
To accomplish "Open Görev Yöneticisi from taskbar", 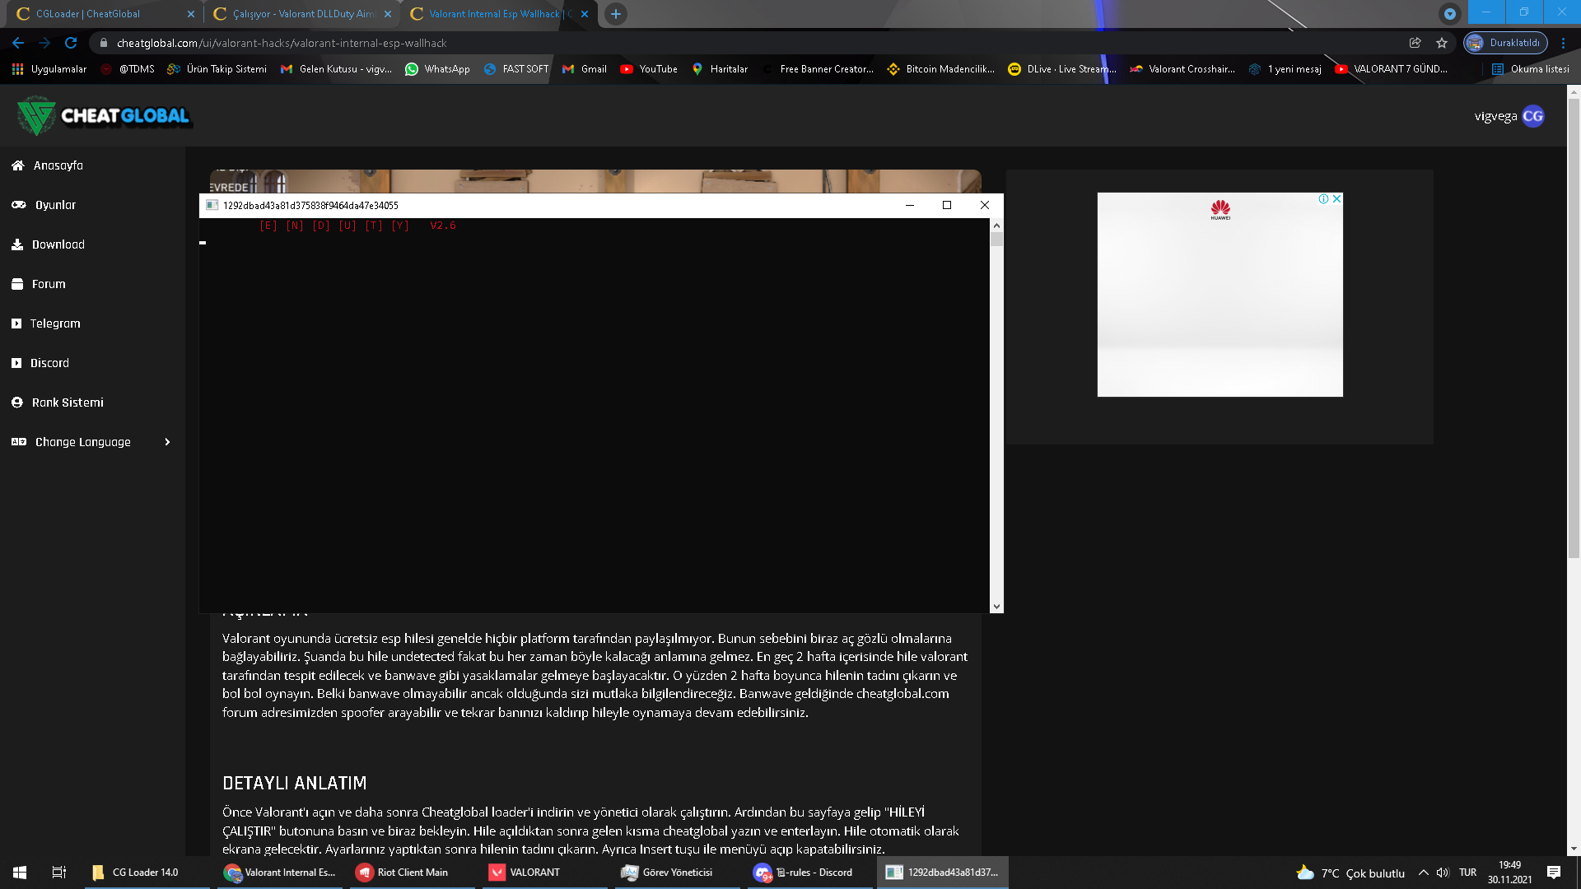I will pos(678,873).
